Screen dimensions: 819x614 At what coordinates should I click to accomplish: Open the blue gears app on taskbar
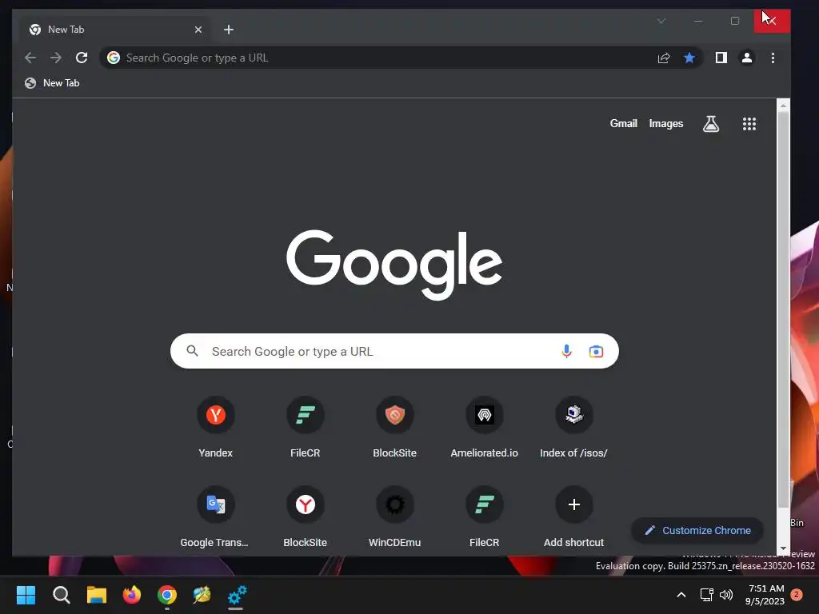tap(237, 595)
